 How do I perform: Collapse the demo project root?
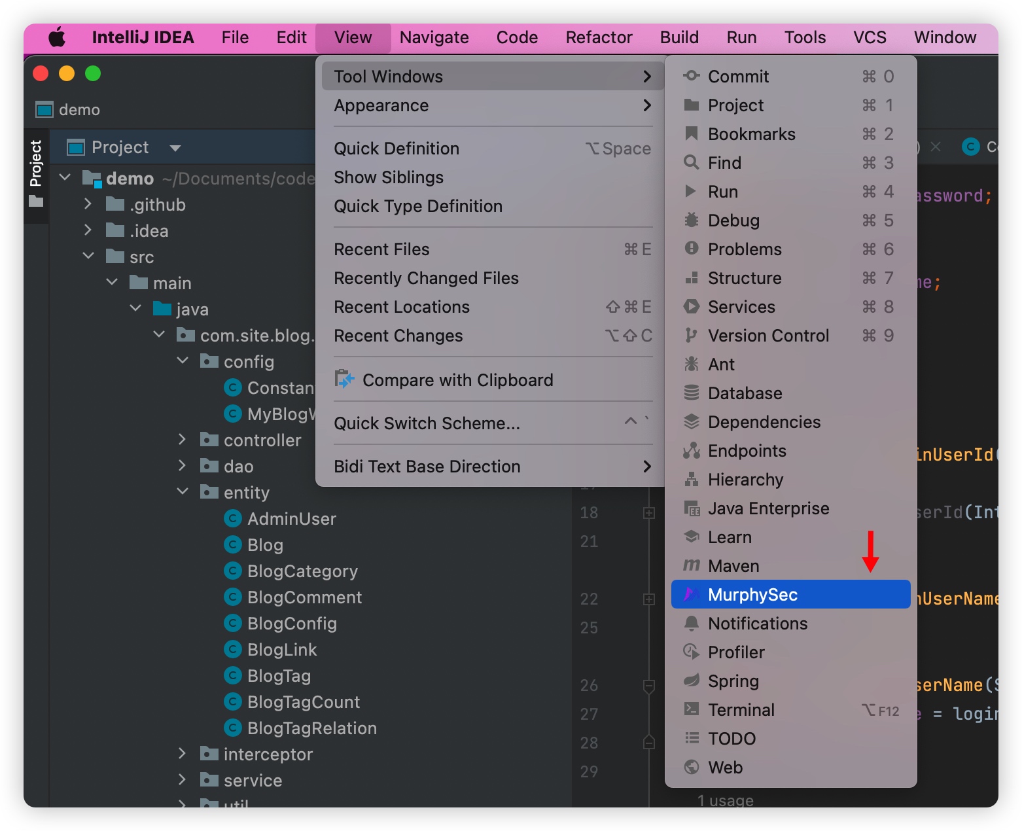pos(65,177)
